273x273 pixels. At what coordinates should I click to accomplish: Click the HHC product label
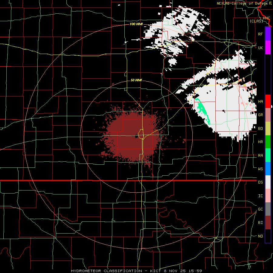(266, 18)
